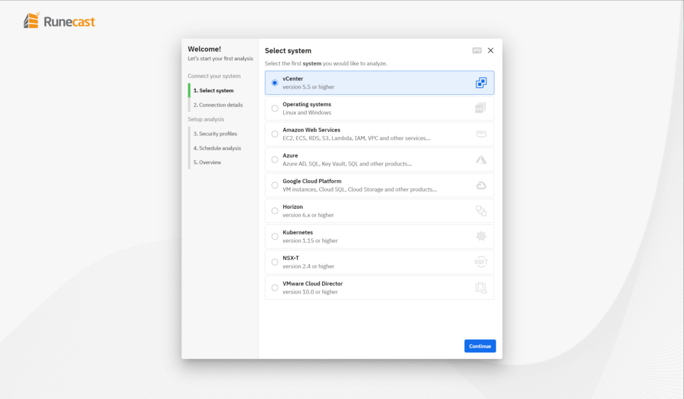The image size is (684, 399).
Task: Click the AWS logo icon
Action: pyautogui.click(x=481, y=133)
